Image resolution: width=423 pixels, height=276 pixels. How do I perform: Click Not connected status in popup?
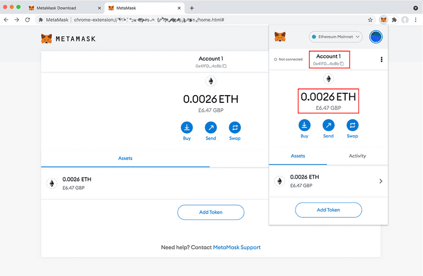[x=288, y=60]
